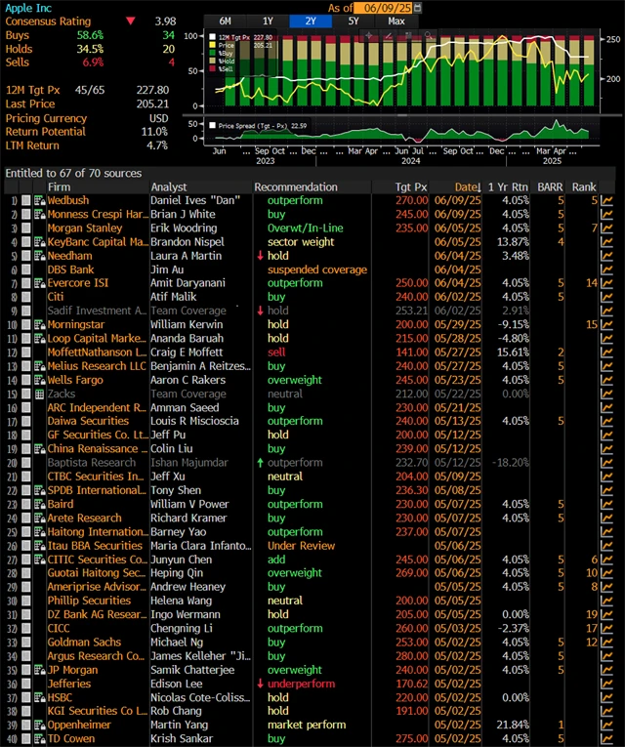Select the checkbox beside Citi
Screen dimensions: 625x747
pos(25,297)
